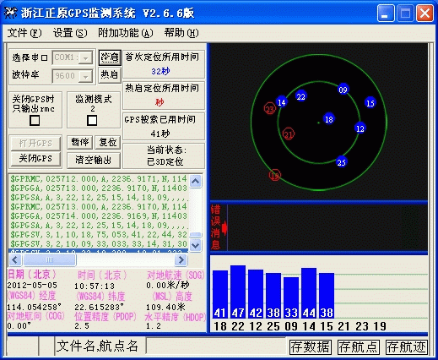Click first $GPRMC line 025712.000
The image size is (438, 360).
pyautogui.click(x=99, y=179)
